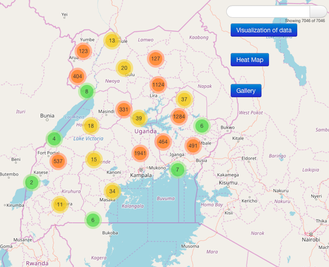Click the Yei town label
The width and height of the screenshot is (329, 267).
[64, 14]
